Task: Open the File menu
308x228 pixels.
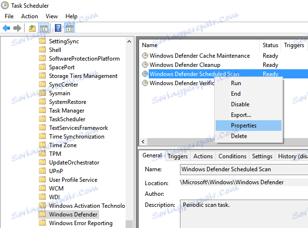Action: (9, 16)
